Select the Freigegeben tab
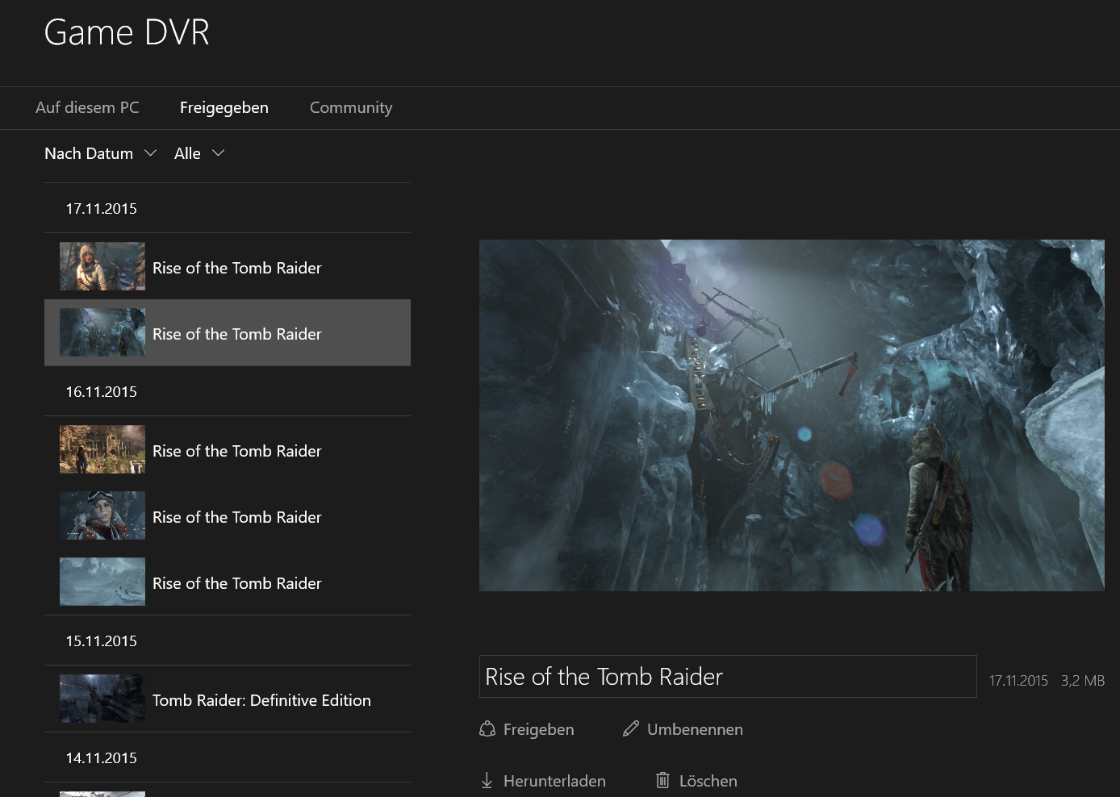The width and height of the screenshot is (1120, 797). click(224, 107)
